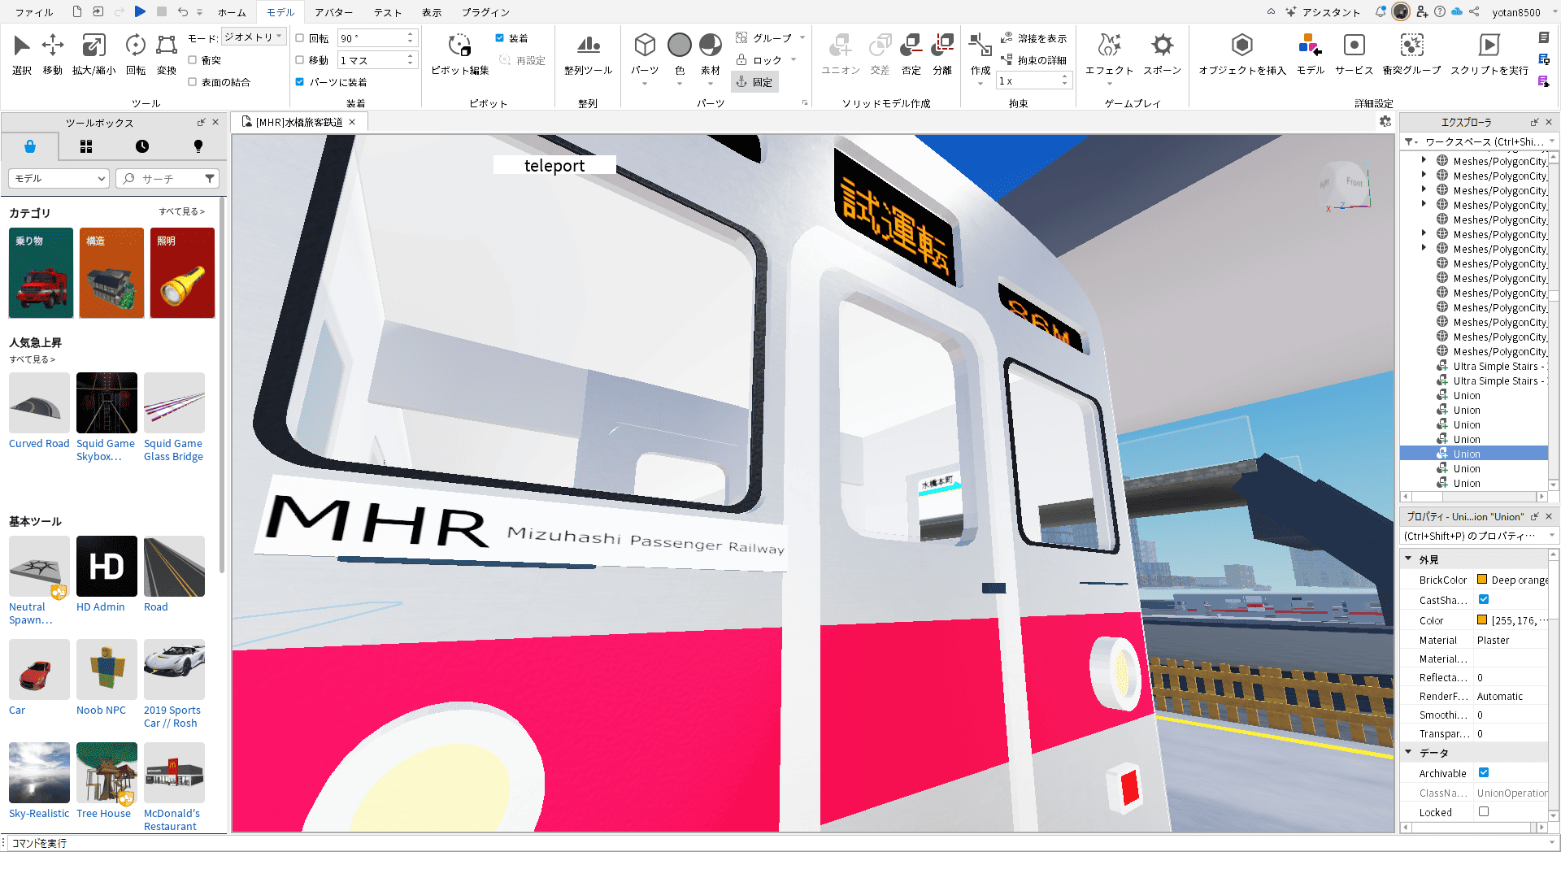This screenshot has width=1561, height=878.
Task: Activate the Move (移動) tool
Action: (x=53, y=54)
